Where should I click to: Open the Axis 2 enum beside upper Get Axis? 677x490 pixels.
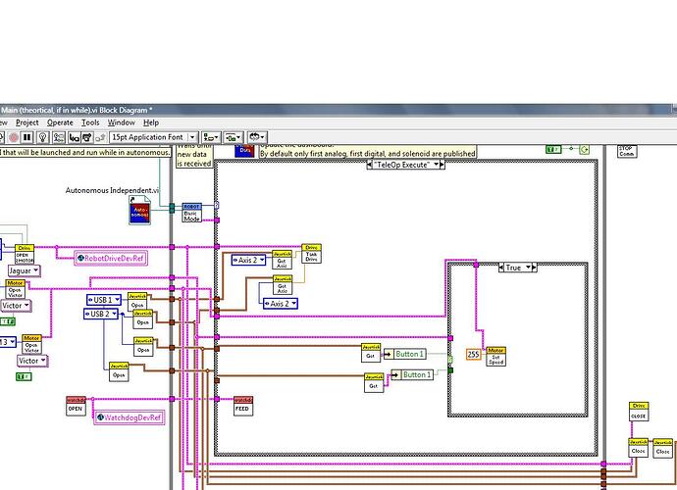248,260
